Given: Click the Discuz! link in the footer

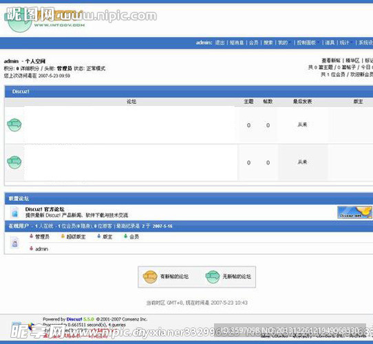Looking at the screenshot, I should [74, 319].
